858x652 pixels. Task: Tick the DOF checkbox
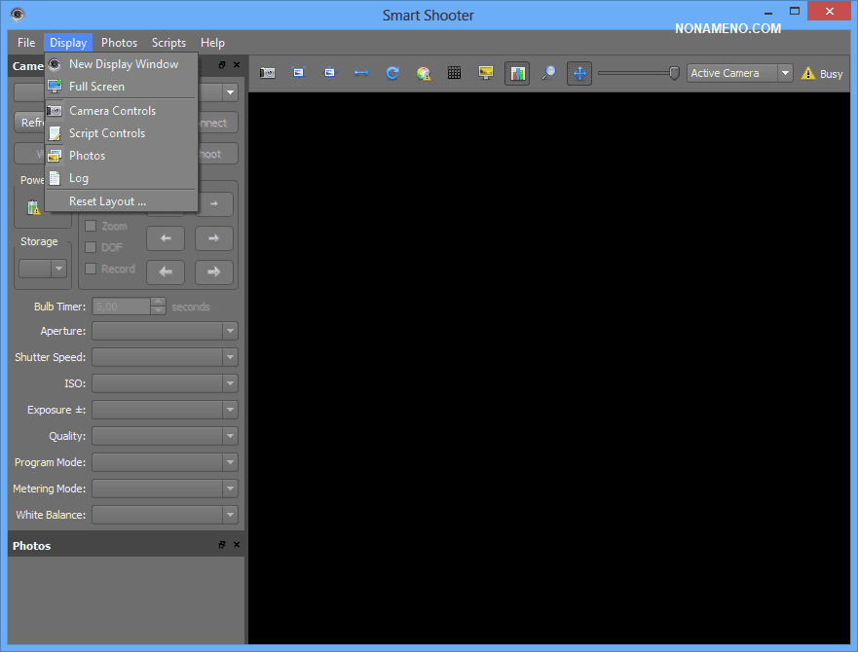click(91, 247)
